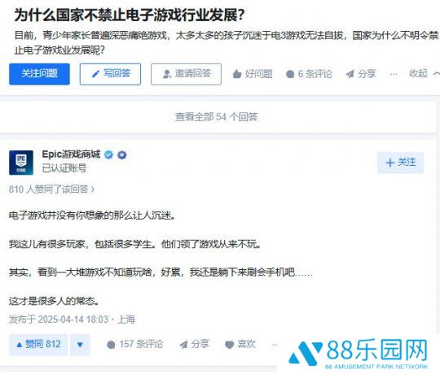The image size is (440, 374).
Task: Click the 好问题 thumbs-up icon
Action: [x=237, y=74]
